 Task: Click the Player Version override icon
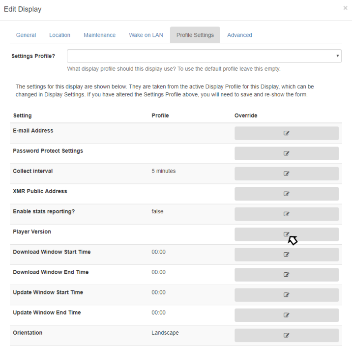pos(286,234)
